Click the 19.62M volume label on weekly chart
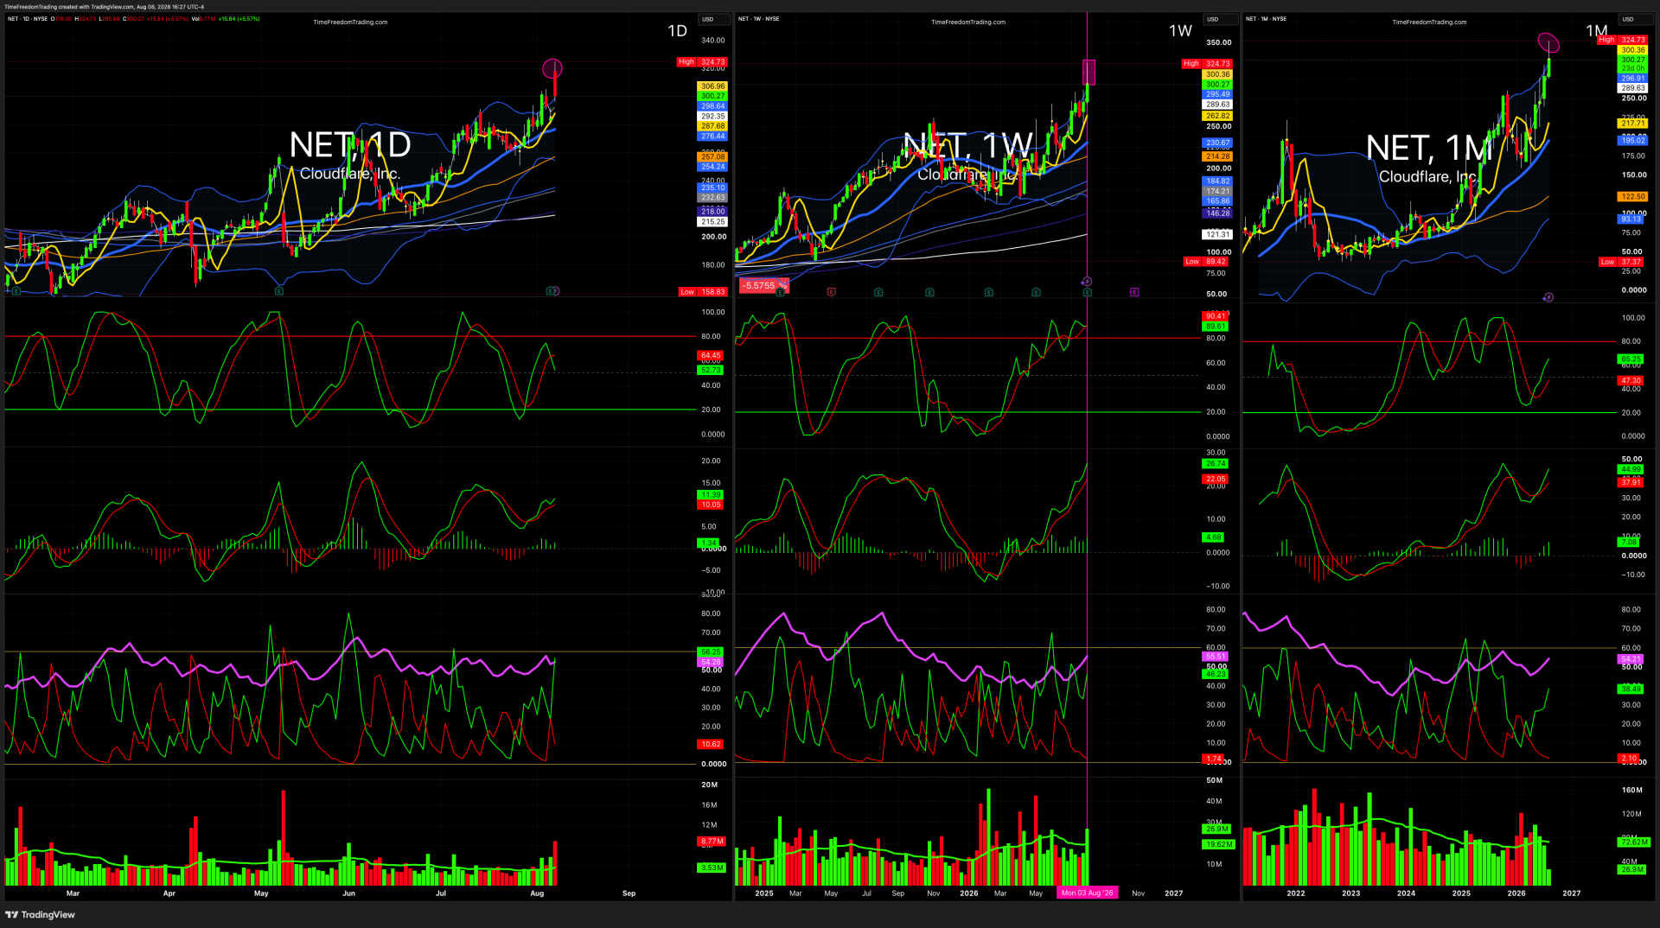Viewport: 1660px width, 928px height. 1219,845
